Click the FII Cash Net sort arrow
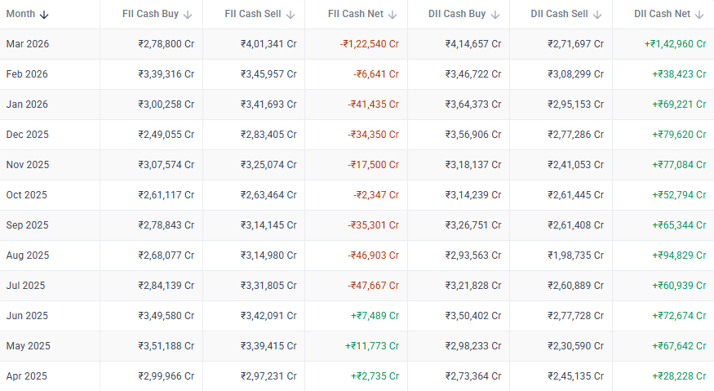This screenshot has height=391, width=714. [x=392, y=15]
